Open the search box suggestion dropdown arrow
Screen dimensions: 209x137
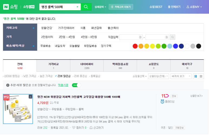pyautogui.click(x=77, y=7)
